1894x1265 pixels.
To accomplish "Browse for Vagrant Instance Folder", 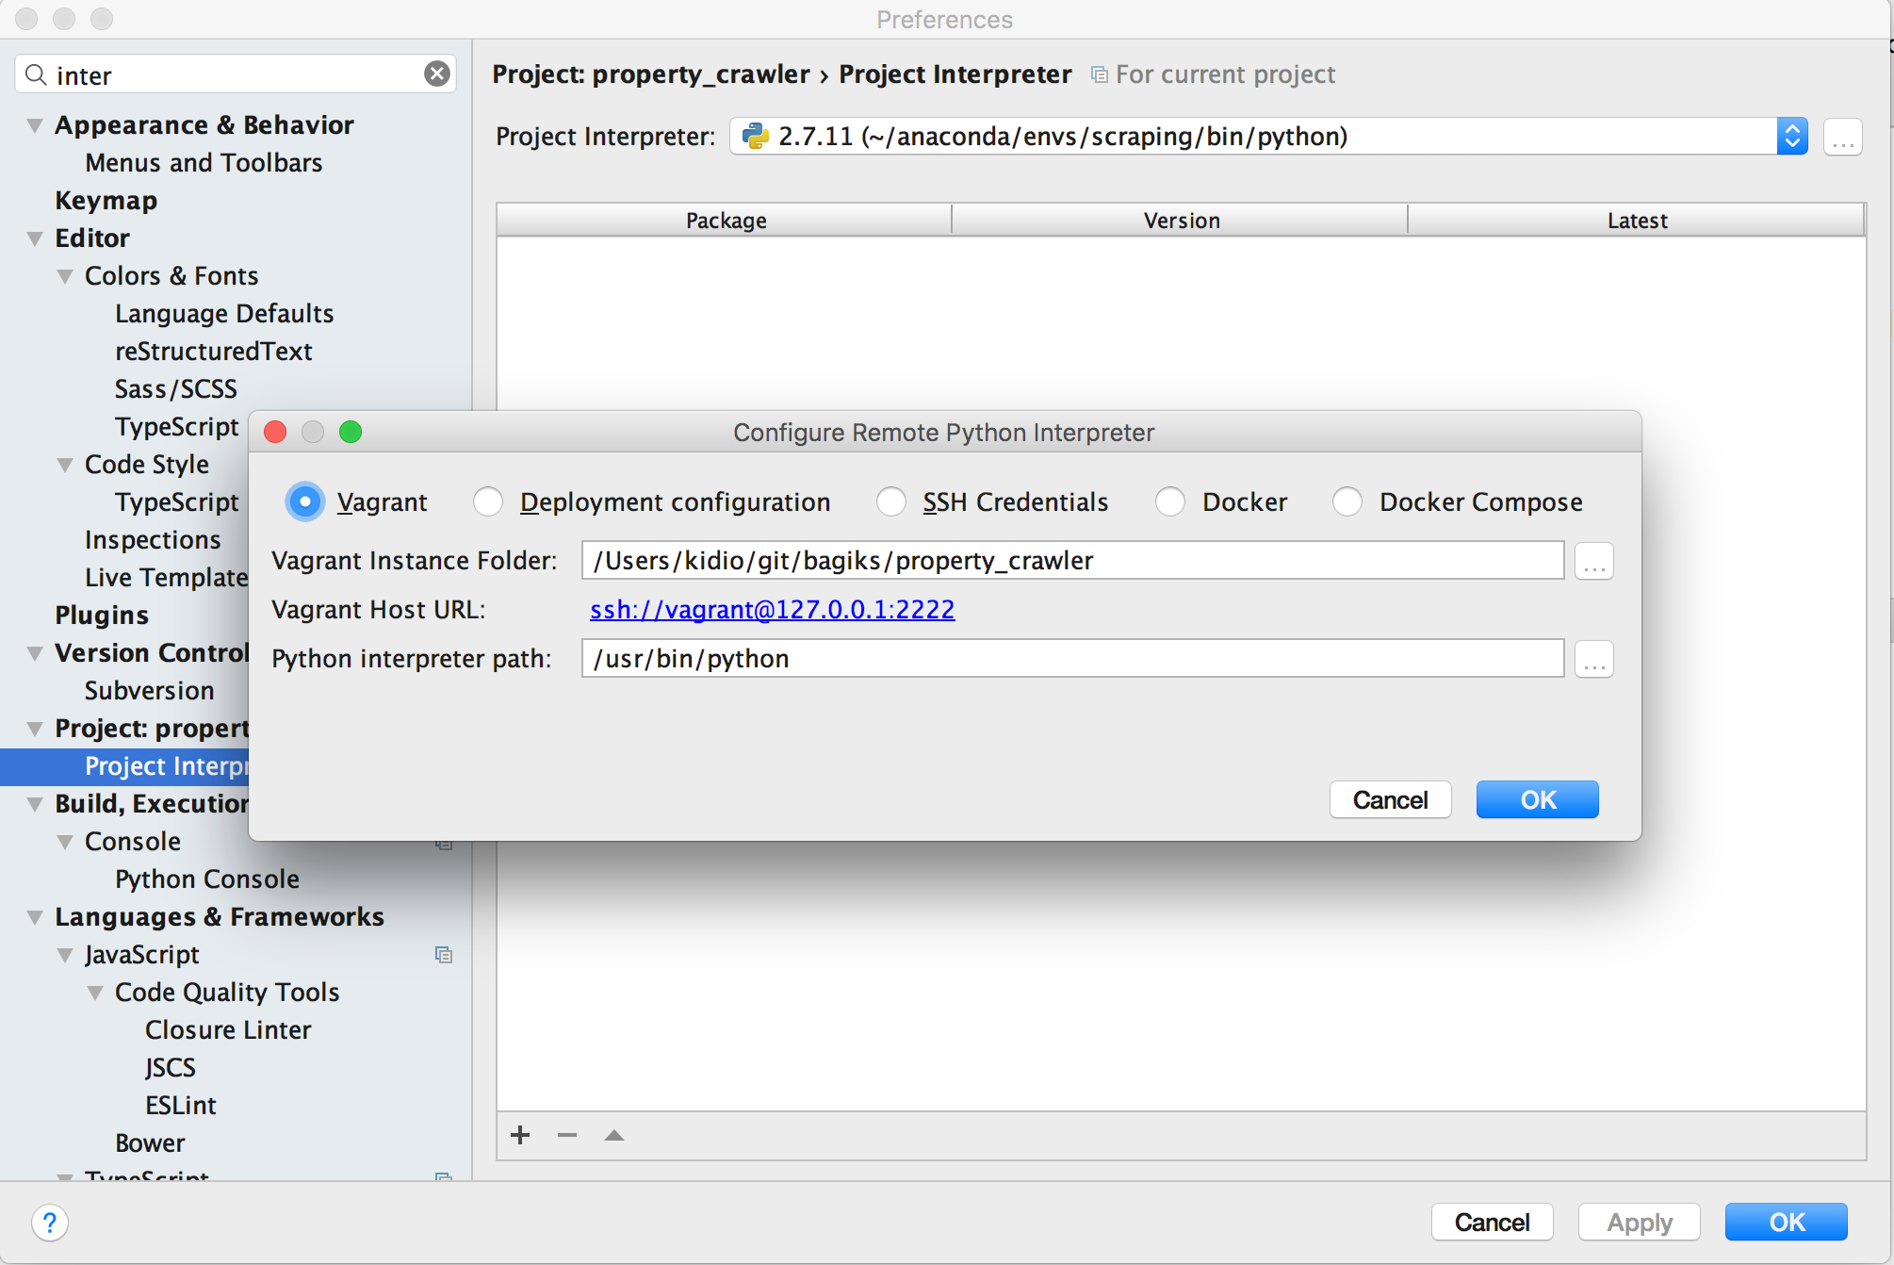I will (1594, 562).
